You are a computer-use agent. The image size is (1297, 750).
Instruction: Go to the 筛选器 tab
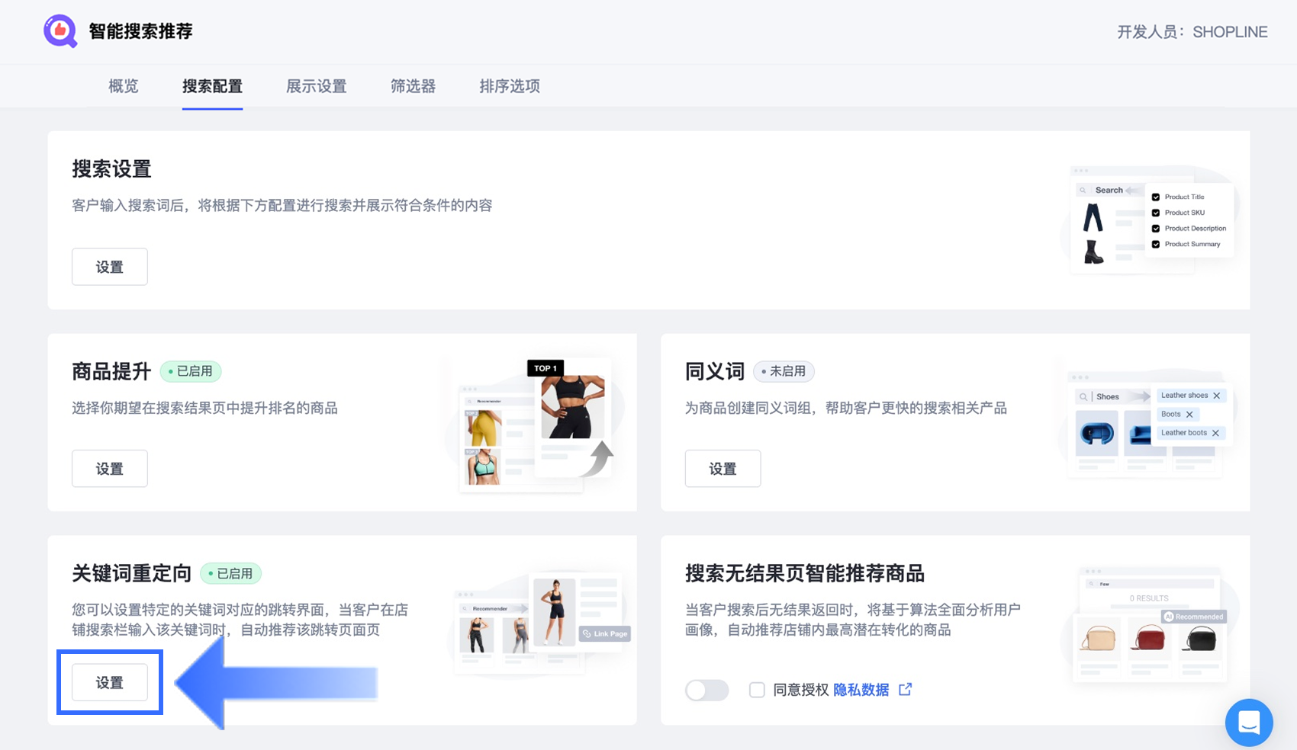[x=413, y=86]
